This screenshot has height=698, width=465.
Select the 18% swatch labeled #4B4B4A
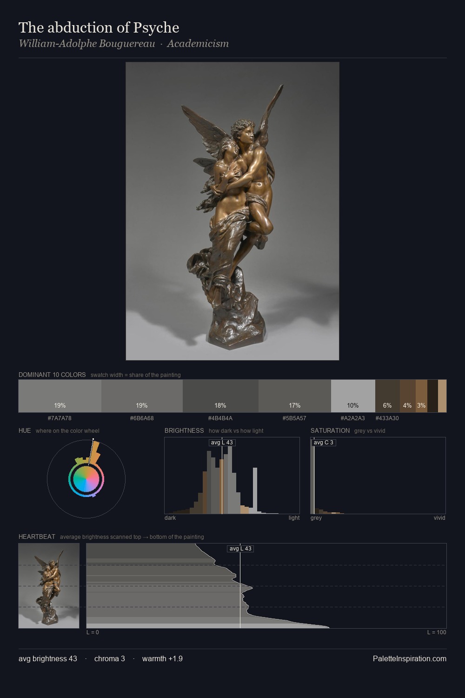220,396
